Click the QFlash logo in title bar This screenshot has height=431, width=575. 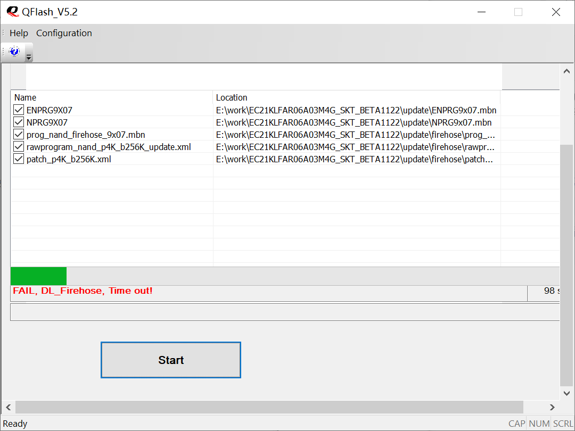click(12, 12)
